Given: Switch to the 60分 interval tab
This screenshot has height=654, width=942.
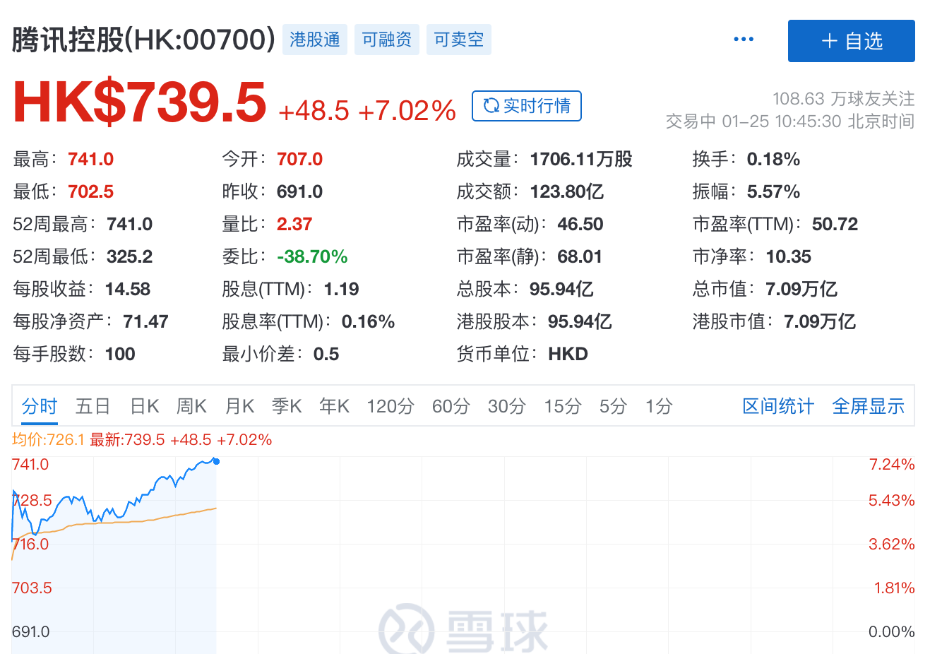Looking at the screenshot, I should tap(451, 406).
